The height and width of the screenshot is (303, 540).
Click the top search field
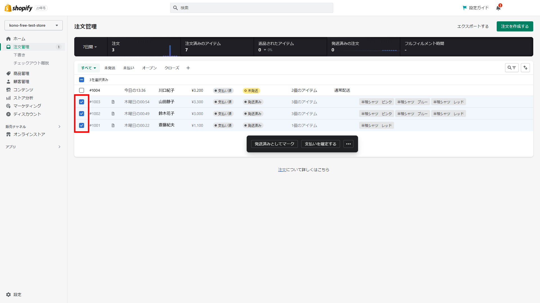(251, 8)
